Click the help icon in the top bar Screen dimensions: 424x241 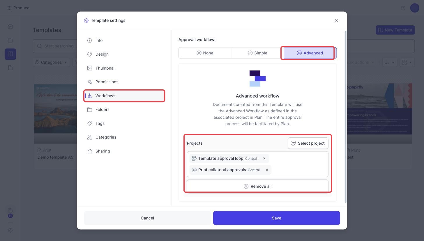[403, 8]
